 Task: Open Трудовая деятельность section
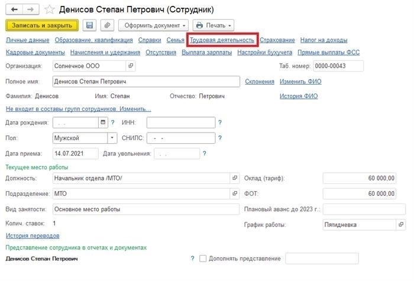222,40
